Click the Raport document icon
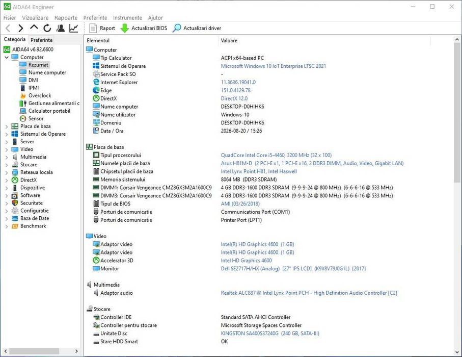Screen dimensions: 462x357 93,29
